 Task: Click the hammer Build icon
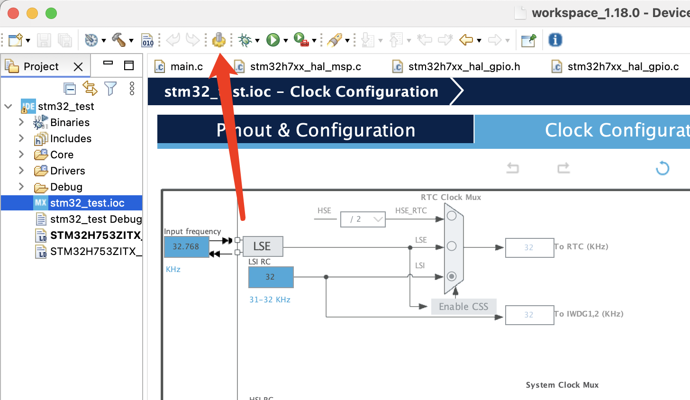[x=118, y=40]
